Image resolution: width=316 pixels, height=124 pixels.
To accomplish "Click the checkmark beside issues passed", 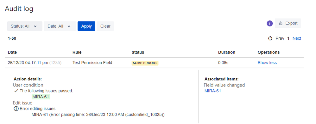I will 16,91.
